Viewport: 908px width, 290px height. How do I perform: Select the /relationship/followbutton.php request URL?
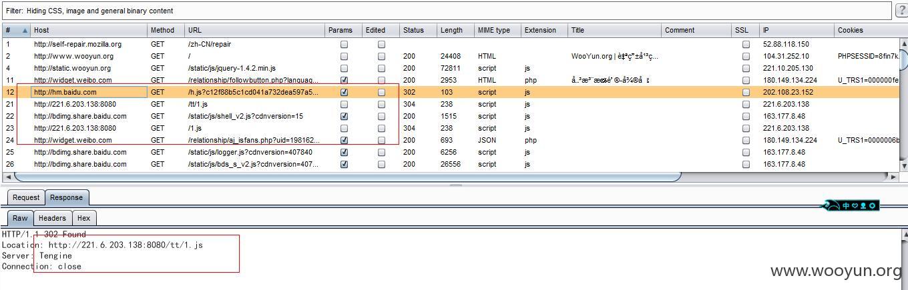click(254, 80)
